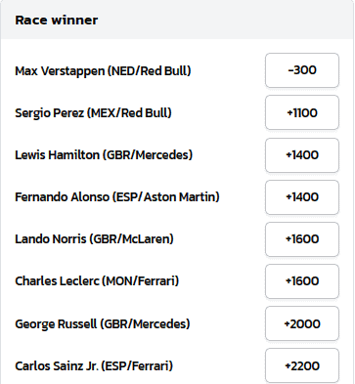Open the Sergio Perez driver label
This screenshot has width=355, height=384.
49,113
